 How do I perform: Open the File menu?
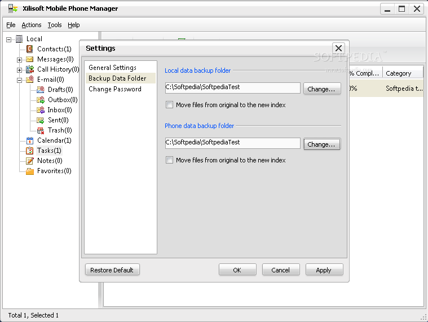click(x=11, y=25)
